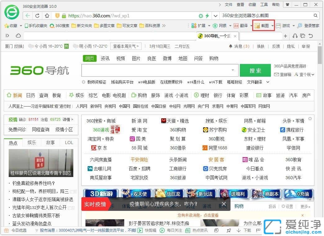Dismiss the unread message notice
324x236 pixels.
[x=303, y=215]
